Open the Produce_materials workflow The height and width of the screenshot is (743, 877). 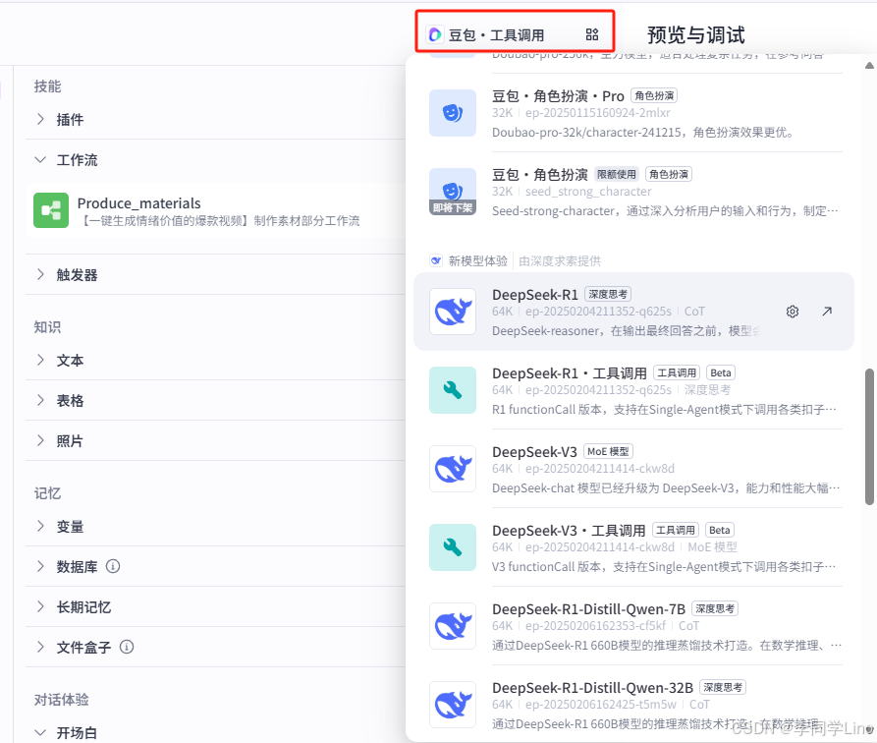pos(215,210)
